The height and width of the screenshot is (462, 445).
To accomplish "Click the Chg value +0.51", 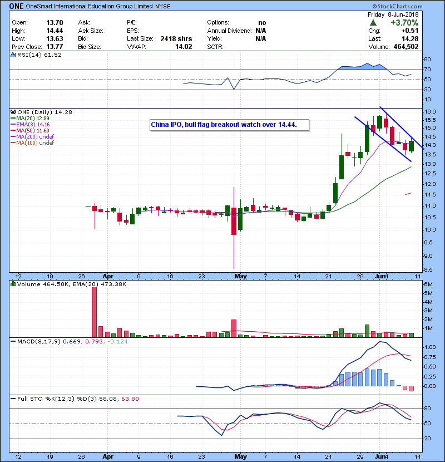I will [x=409, y=31].
